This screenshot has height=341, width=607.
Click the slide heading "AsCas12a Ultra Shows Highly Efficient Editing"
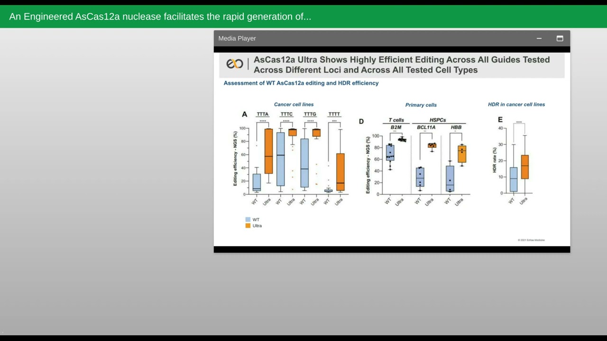click(x=402, y=65)
